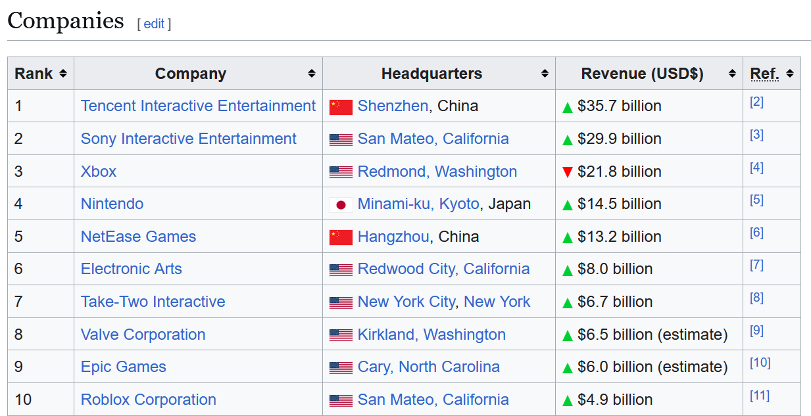Sort the Revenue (USD$) column
This screenshot has height=416, width=811.
pos(732,74)
